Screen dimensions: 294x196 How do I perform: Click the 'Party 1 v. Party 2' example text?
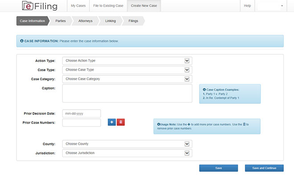tap(216, 94)
